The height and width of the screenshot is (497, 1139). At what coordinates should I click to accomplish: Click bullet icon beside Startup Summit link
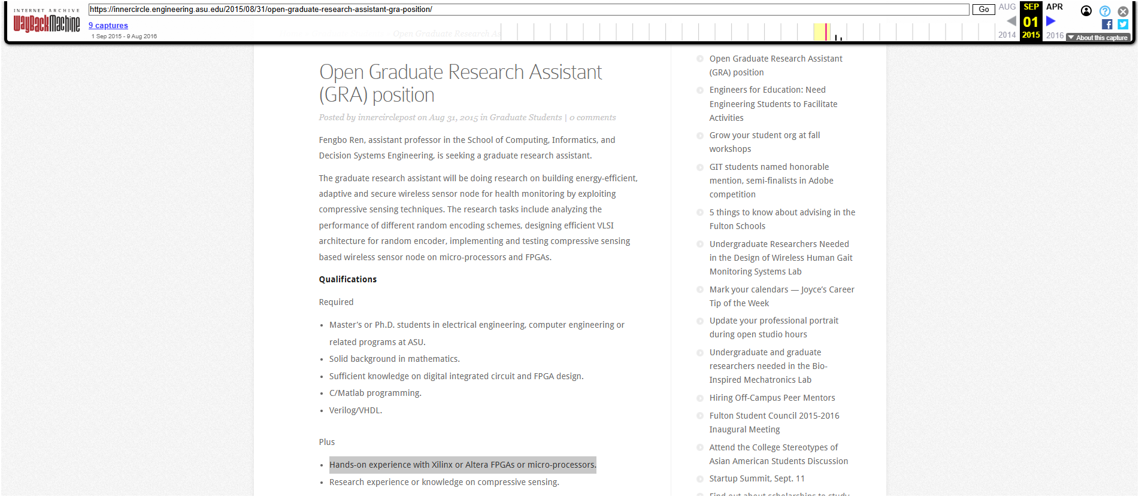pyautogui.click(x=700, y=478)
